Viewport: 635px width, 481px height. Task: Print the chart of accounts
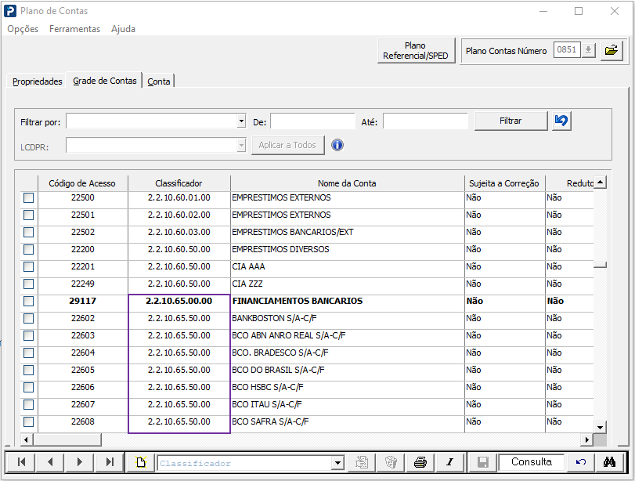[420, 462]
